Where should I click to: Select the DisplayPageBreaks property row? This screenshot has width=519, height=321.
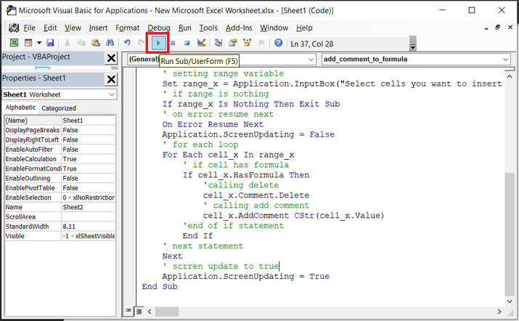tap(60, 130)
